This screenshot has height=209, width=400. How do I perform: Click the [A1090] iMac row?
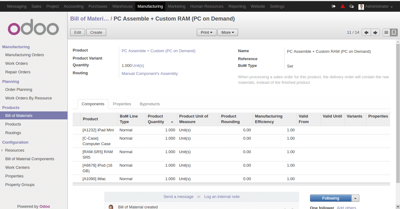click(231, 179)
